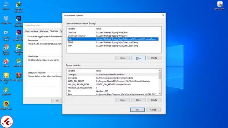228x128 pixels.
Task: Select Advanced tab in System Properties
Action: [54, 31]
